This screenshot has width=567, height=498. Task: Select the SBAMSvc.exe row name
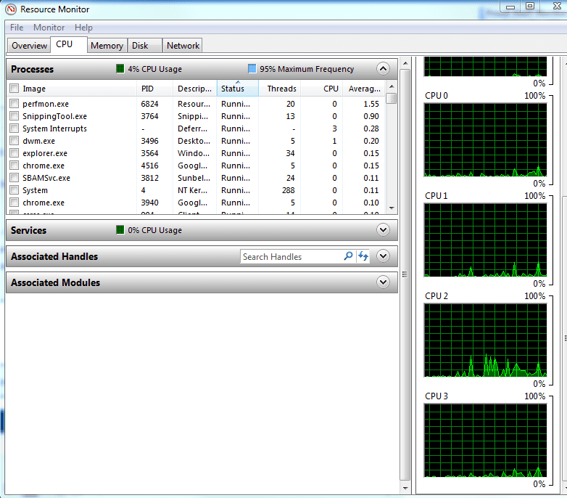(46, 178)
